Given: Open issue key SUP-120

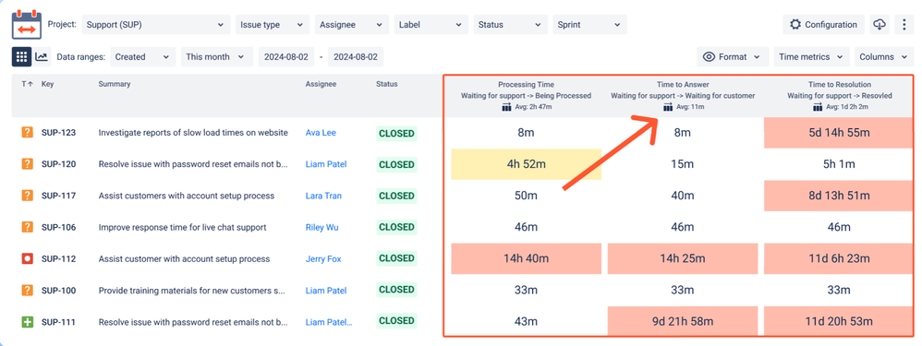Looking at the screenshot, I should coord(59,164).
